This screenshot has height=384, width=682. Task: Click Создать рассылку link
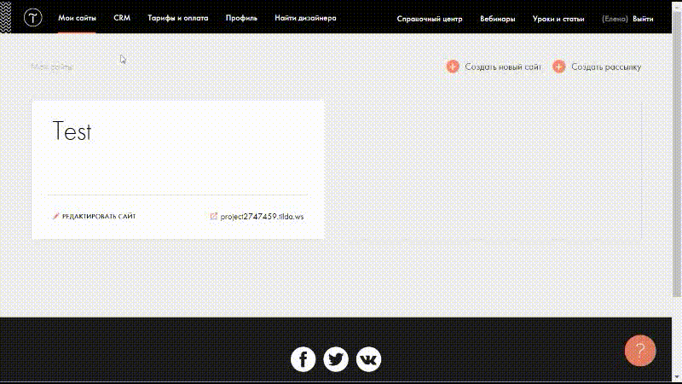[x=606, y=67]
